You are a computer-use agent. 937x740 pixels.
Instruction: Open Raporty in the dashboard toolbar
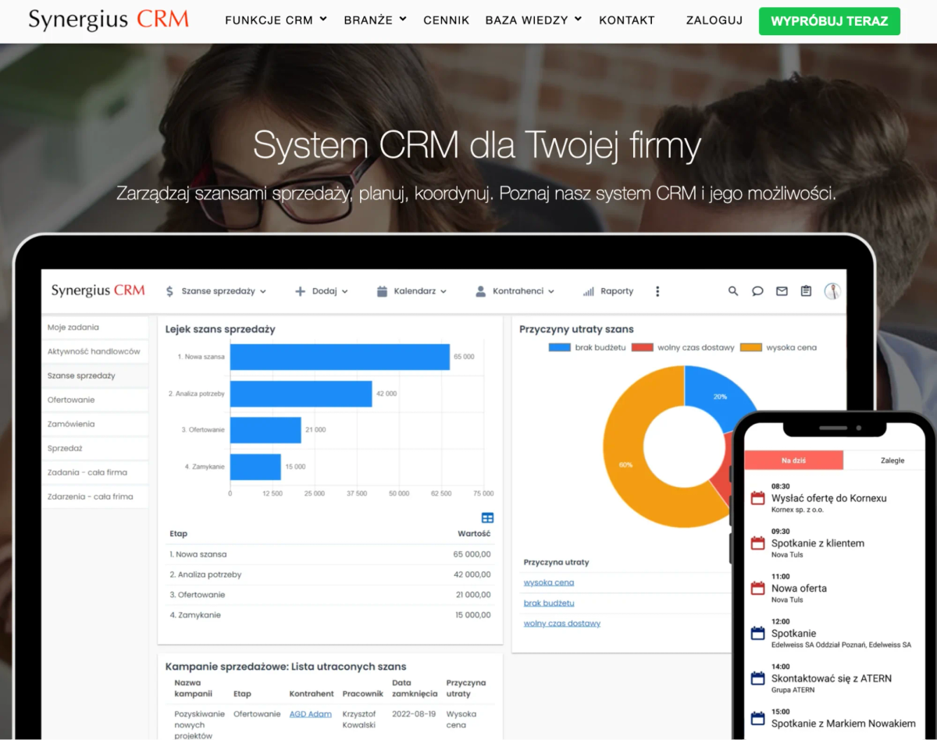pos(608,291)
